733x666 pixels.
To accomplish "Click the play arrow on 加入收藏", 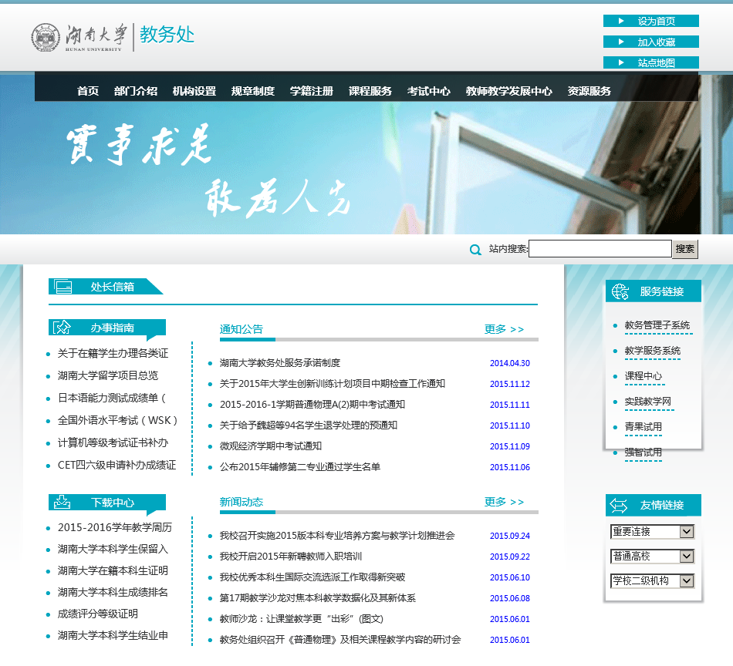I will (621, 42).
